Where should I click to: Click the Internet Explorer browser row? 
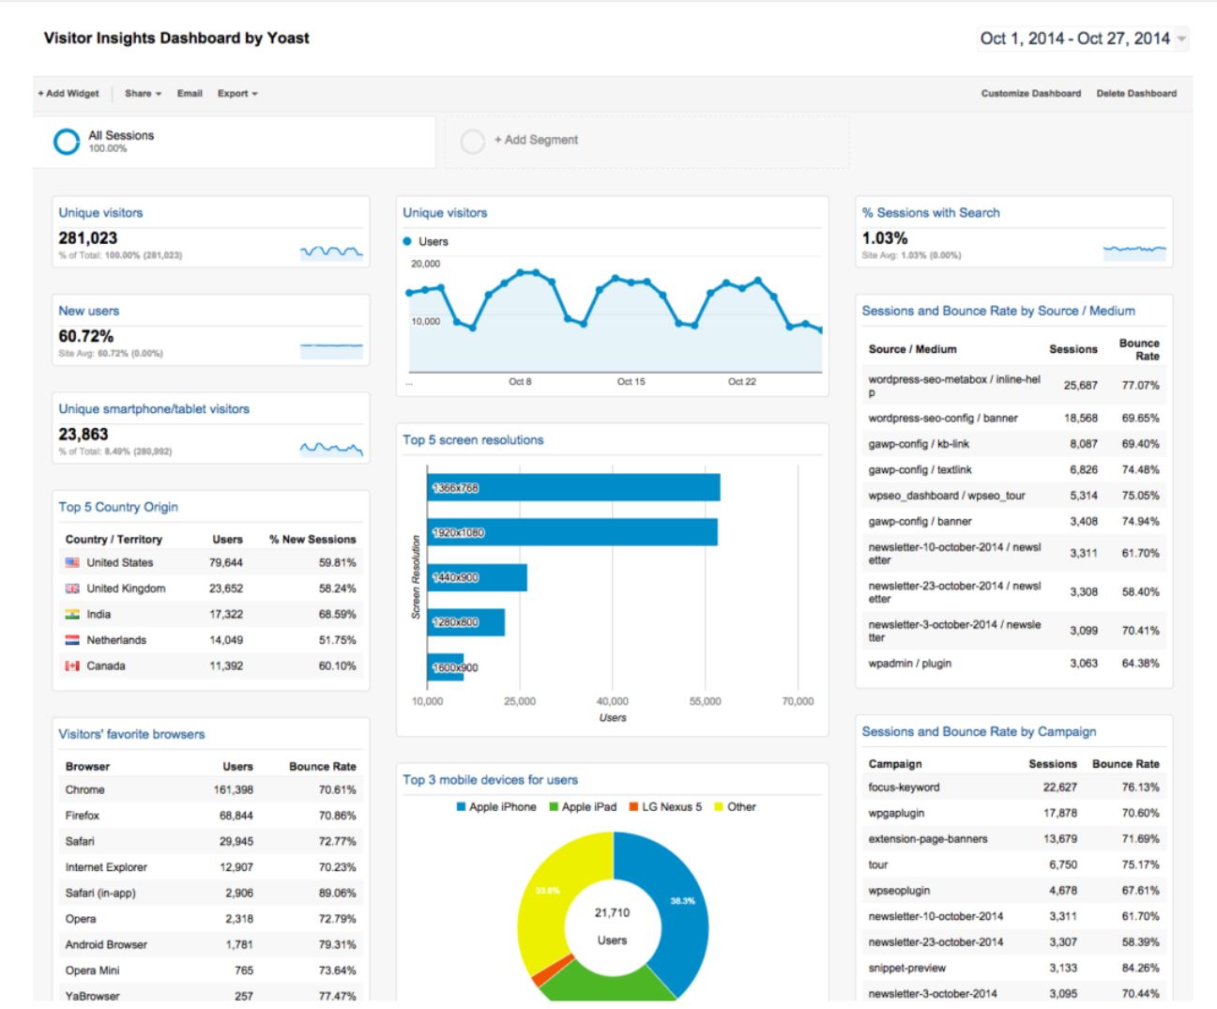pos(210,867)
